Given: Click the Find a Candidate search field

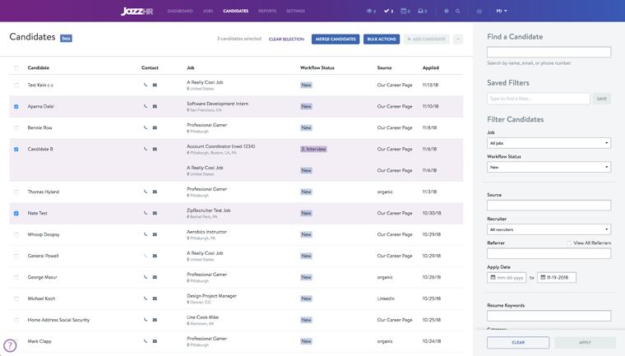Looking at the screenshot, I should (x=549, y=53).
